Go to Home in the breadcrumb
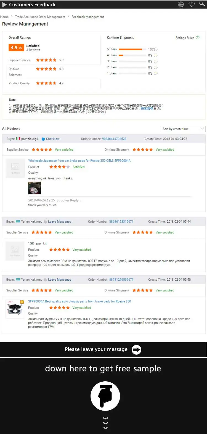Screen dimensions: 207x434 pyautogui.click(x=4, y=17)
